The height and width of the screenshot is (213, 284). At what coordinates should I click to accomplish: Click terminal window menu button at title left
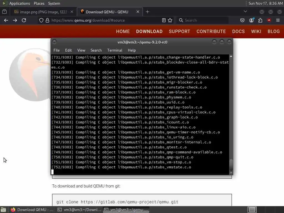(x=54, y=42)
